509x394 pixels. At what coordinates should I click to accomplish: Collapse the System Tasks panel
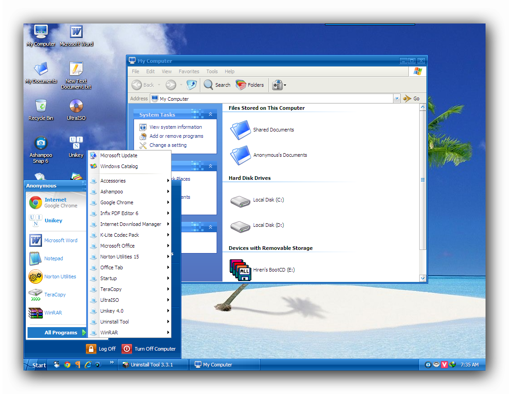(x=210, y=114)
